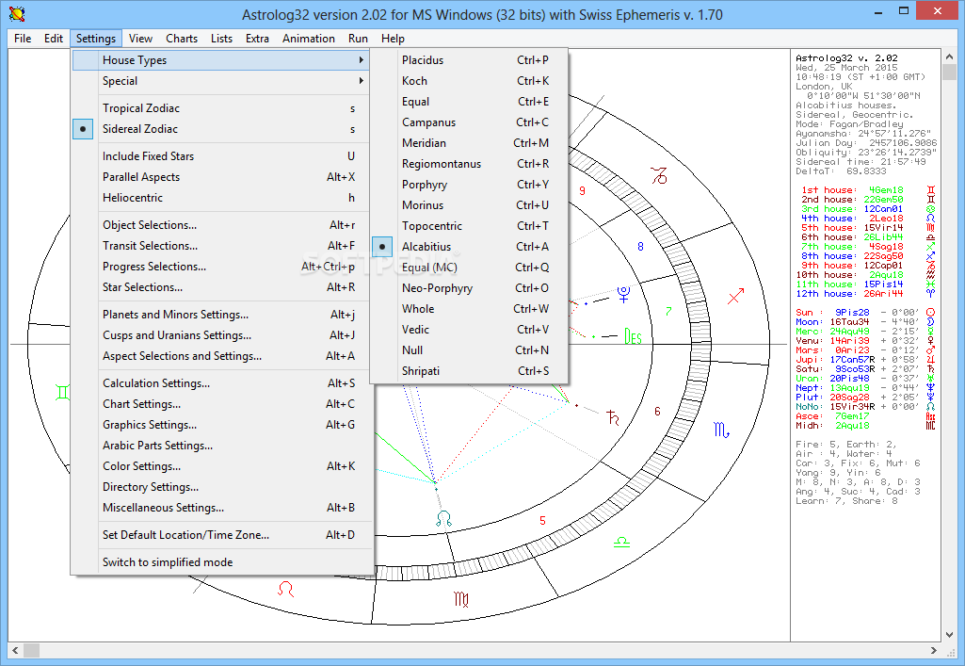
Task: Open the View menu
Action: click(x=140, y=39)
